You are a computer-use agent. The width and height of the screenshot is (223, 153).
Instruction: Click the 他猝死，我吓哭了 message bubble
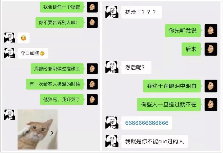[62, 100]
